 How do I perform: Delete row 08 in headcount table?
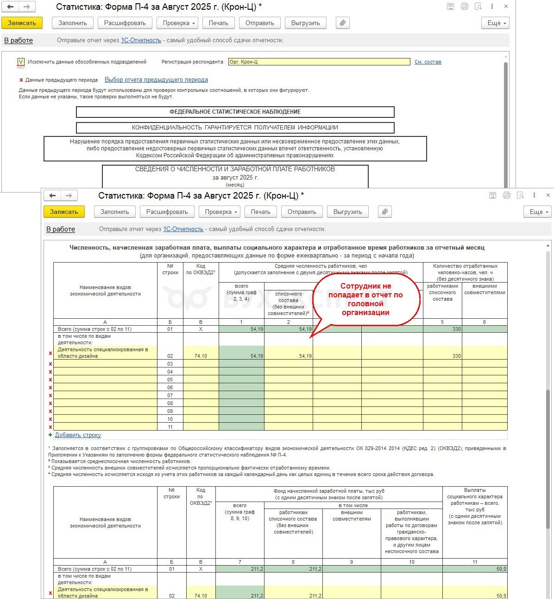coord(50,403)
